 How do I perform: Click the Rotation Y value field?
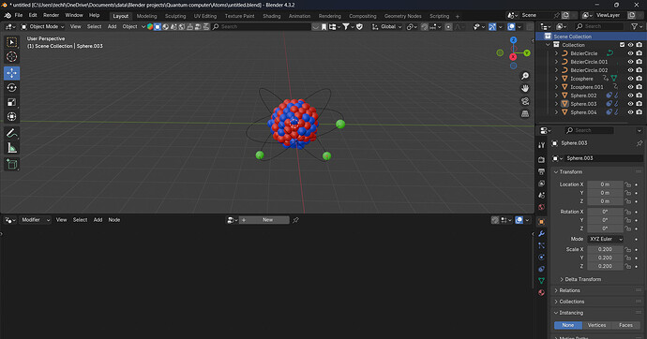(605, 220)
